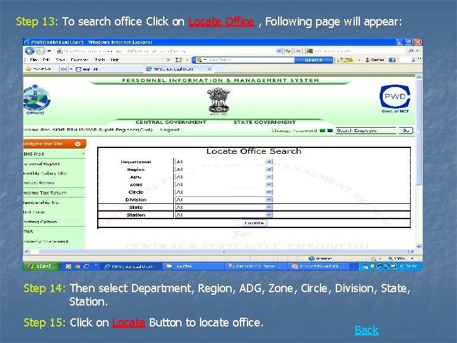Open the Region dropdown
This screenshot has height=343, width=457.
pyautogui.click(x=268, y=169)
